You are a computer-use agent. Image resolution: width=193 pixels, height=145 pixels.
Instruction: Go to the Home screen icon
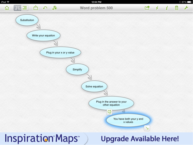pos(7,8)
